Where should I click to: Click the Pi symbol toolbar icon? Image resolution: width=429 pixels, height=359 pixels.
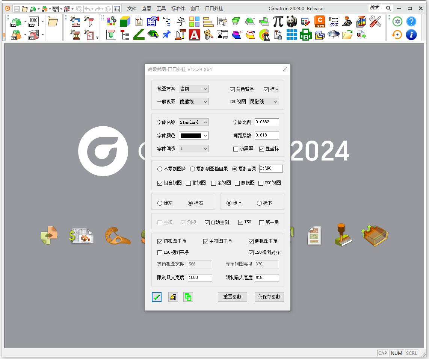coord(278,21)
